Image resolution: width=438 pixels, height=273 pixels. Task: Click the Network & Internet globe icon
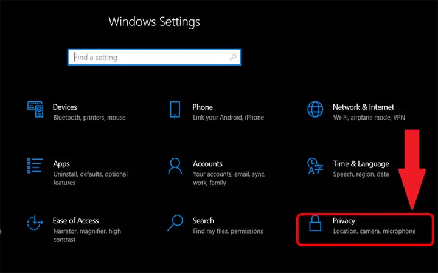[315, 109]
